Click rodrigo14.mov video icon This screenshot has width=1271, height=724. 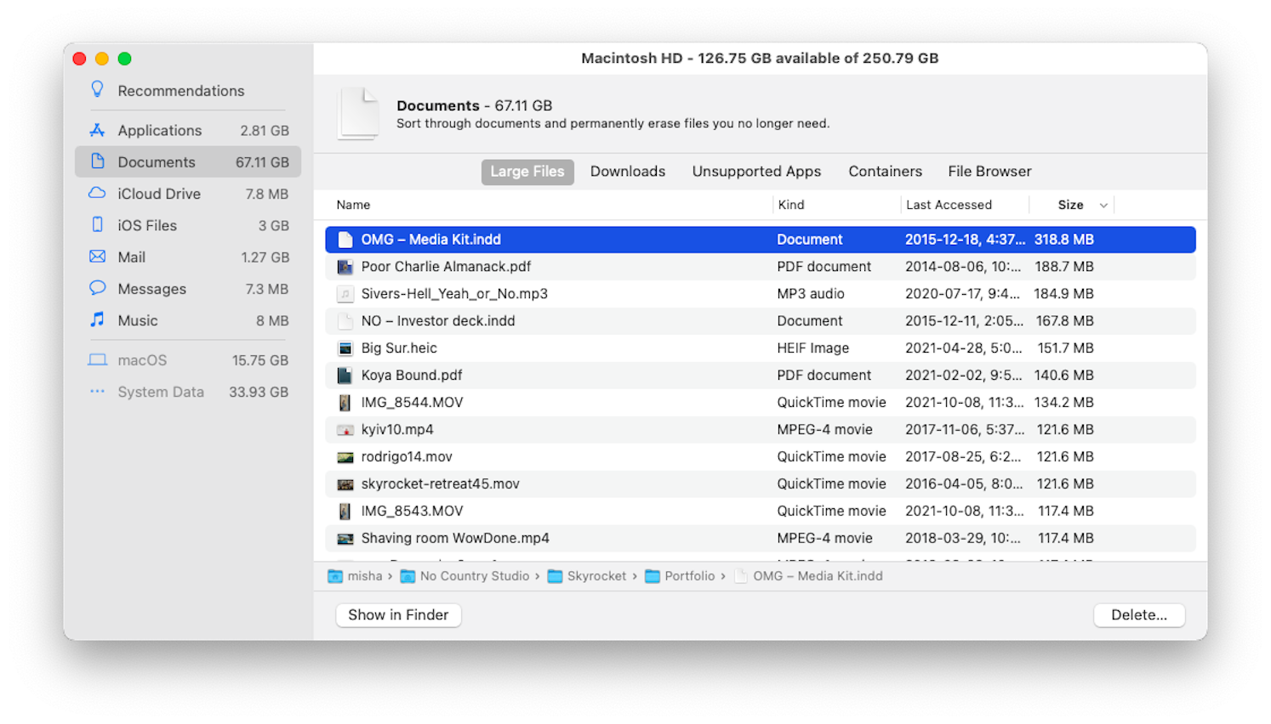[x=345, y=457]
